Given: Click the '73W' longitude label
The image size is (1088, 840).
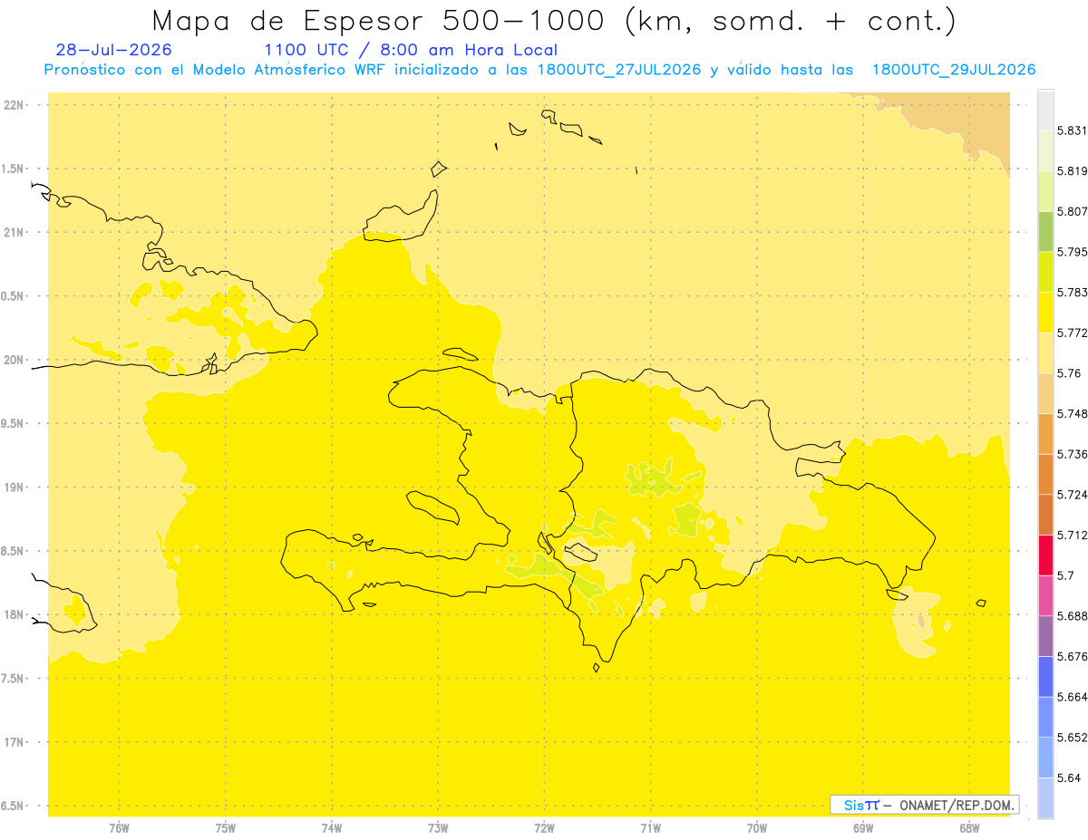Looking at the screenshot, I should (x=438, y=828).
